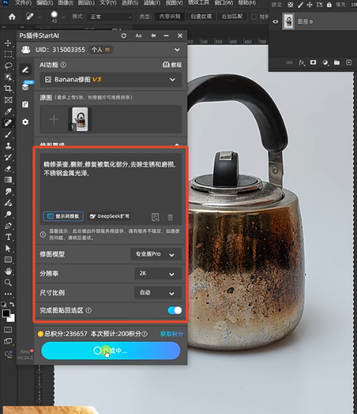357x414 pixels.
Task: Click the DeepSeek扩写 button
Action: coord(110,216)
